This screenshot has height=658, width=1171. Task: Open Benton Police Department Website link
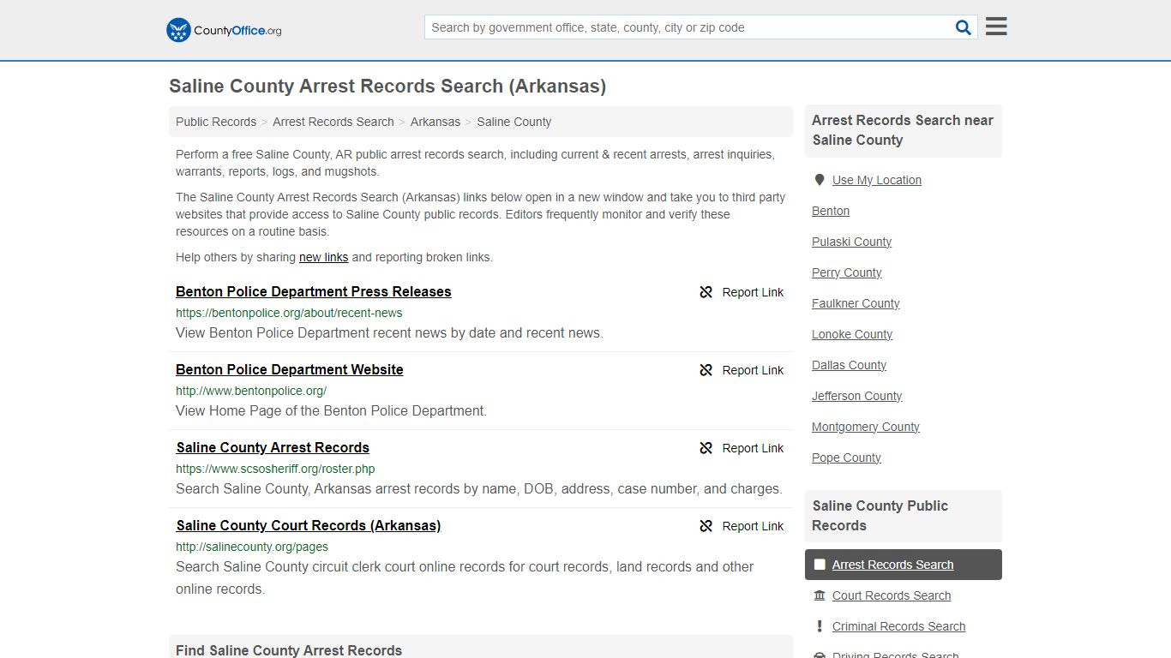(290, 369)
